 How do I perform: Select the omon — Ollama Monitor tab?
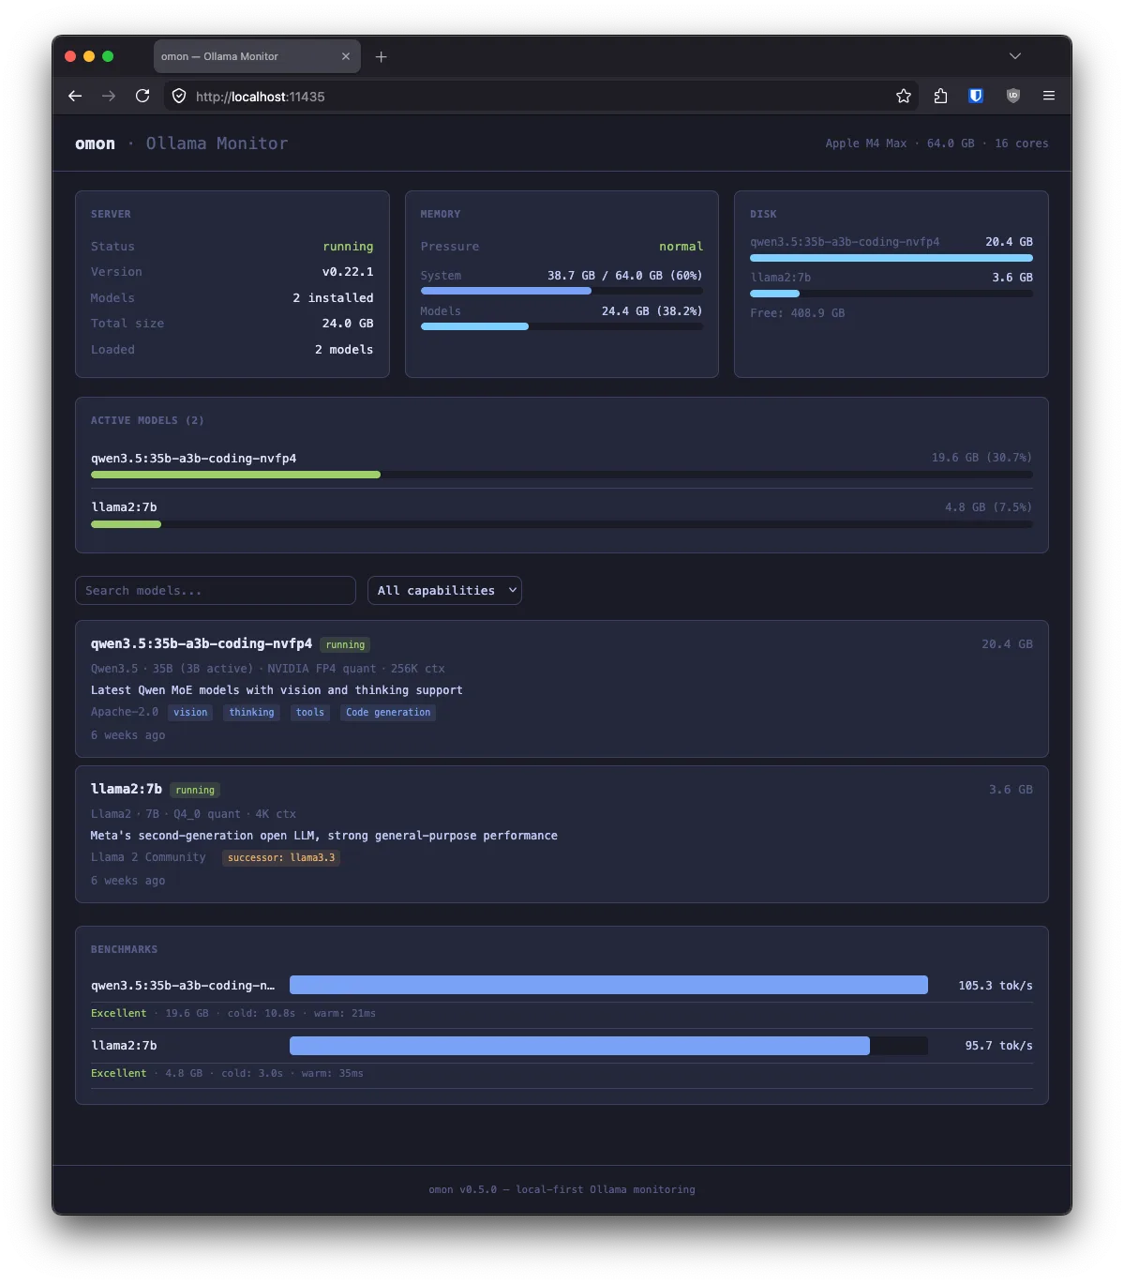(257, 56)
